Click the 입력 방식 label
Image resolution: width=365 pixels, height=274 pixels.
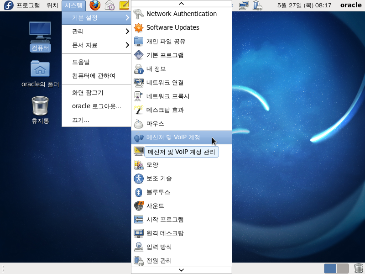coord(159,247)
